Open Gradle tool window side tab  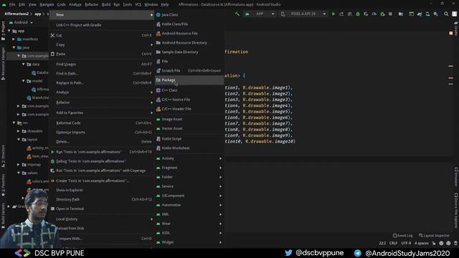point(456,29)
